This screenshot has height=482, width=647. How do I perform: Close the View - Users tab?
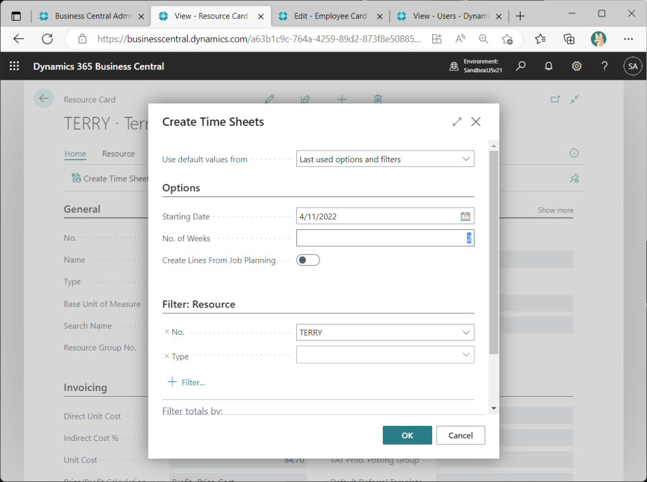499,16
